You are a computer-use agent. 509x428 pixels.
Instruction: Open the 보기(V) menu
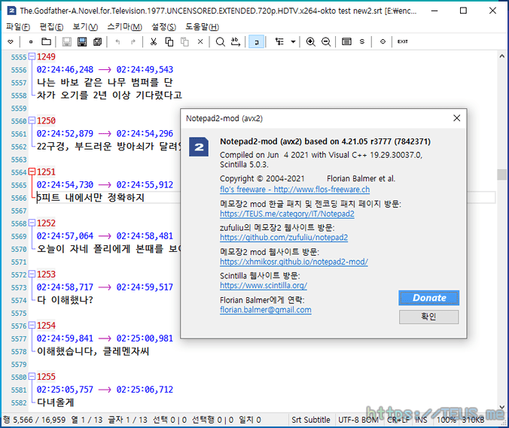click(x=85, y=27)
